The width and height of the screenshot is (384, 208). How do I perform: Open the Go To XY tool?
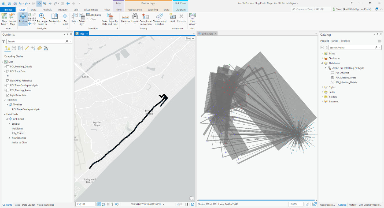pyautogui.click(x=65, y=19)
